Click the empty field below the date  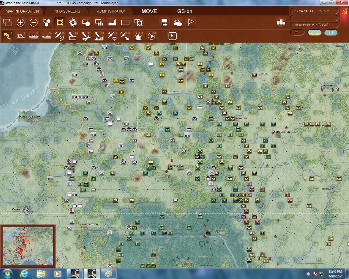tap(314, 18)
